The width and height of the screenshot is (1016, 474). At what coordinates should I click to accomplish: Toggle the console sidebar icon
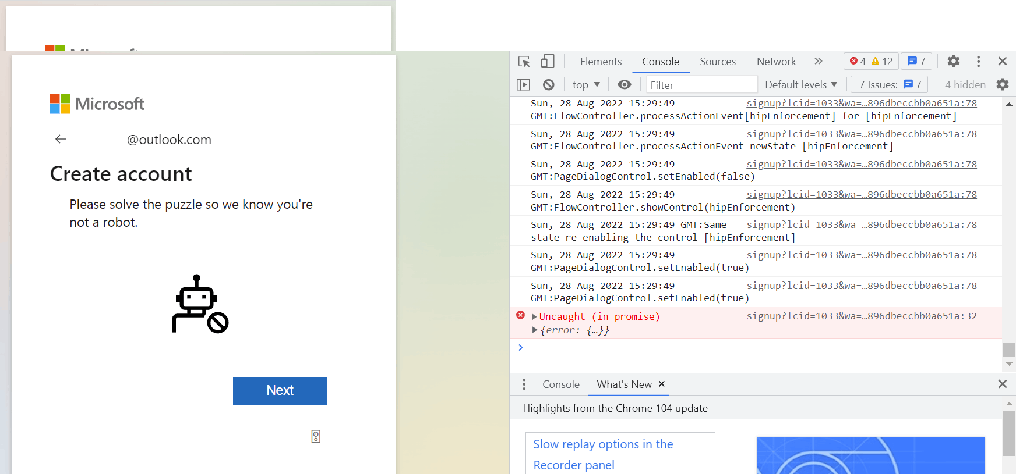(523, 85)
